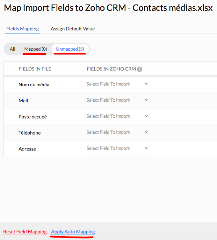Select the 'Adresse' file field label

coord(27,149)
